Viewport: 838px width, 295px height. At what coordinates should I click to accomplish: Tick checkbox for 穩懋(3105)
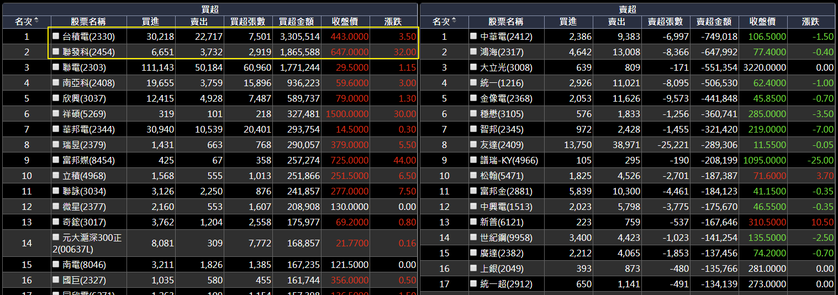[473, 113]
